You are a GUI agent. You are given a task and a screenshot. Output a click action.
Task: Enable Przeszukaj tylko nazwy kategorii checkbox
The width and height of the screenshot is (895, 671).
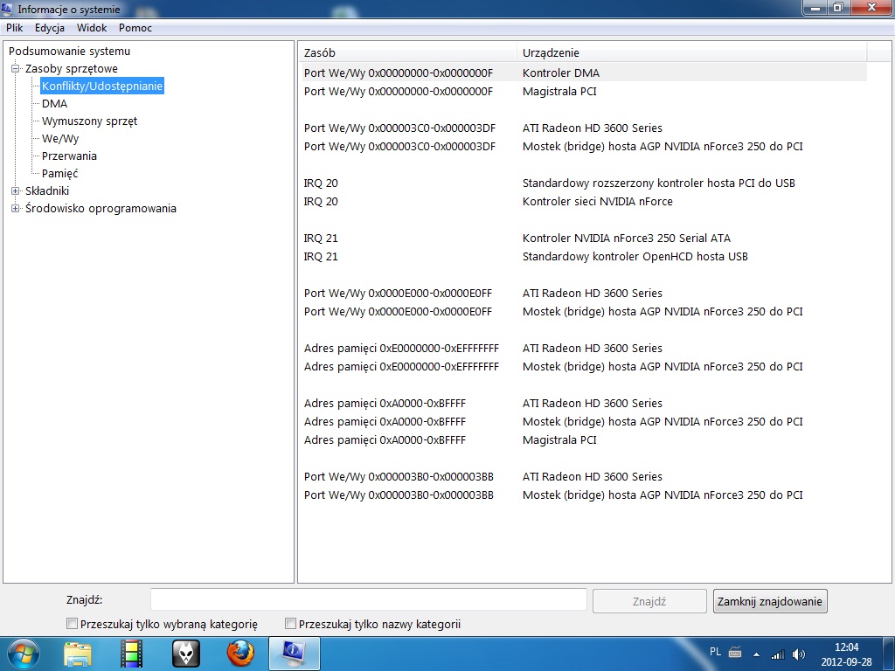coord(290,623)
